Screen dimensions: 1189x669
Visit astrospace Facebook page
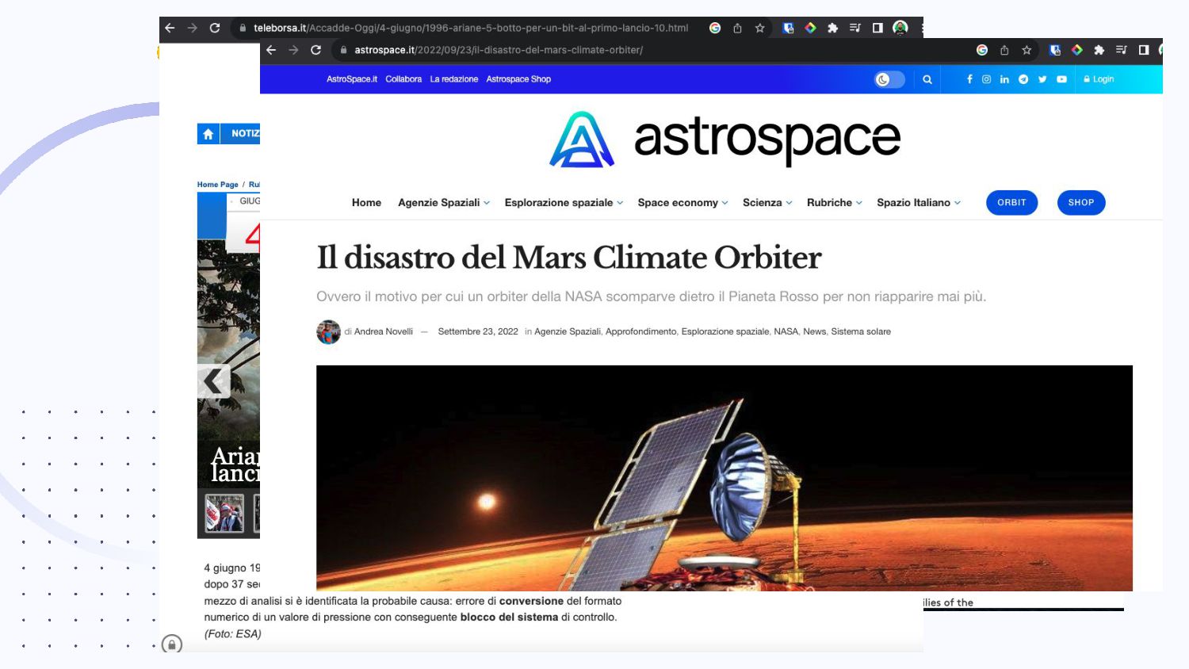tap(969, 79)
